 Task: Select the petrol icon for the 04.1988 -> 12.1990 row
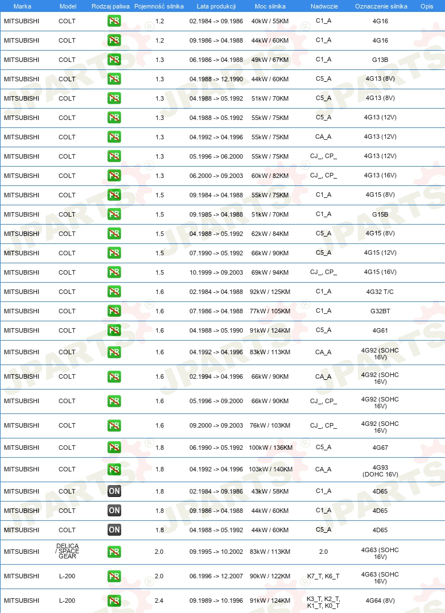point(114,79)
